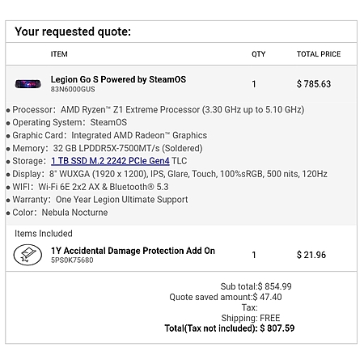Click the QTY column header

coord(259,54)
